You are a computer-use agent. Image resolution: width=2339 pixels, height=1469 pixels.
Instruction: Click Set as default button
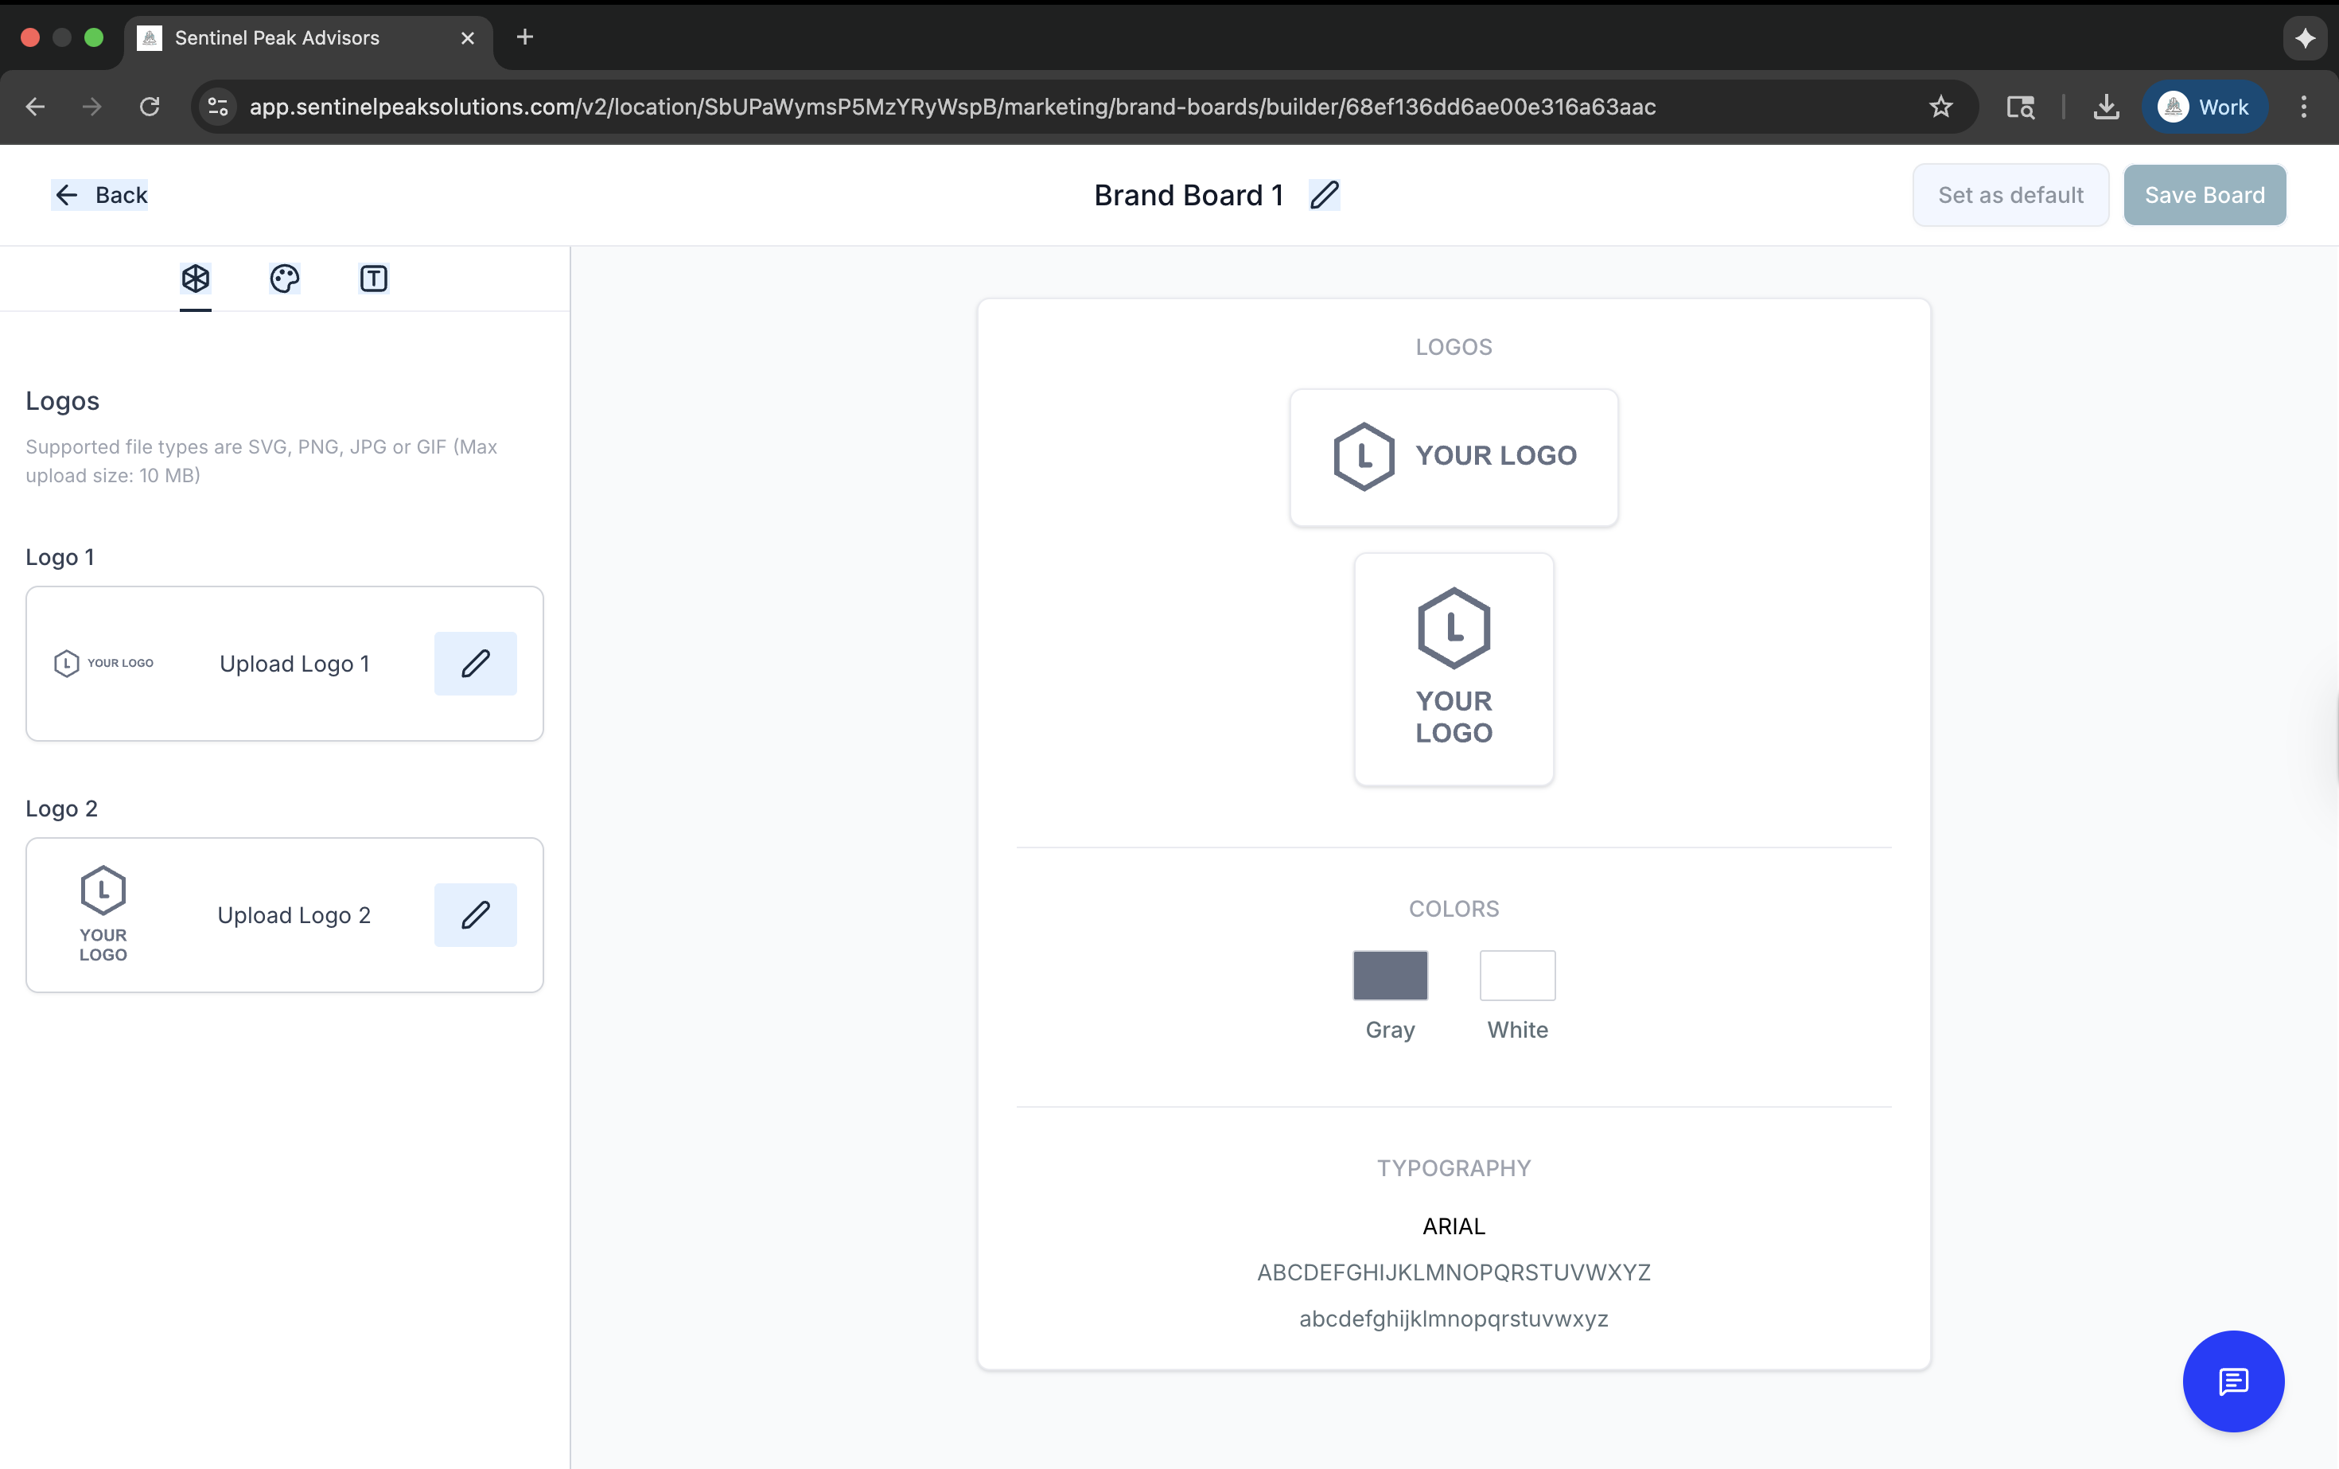point(2010,195)
